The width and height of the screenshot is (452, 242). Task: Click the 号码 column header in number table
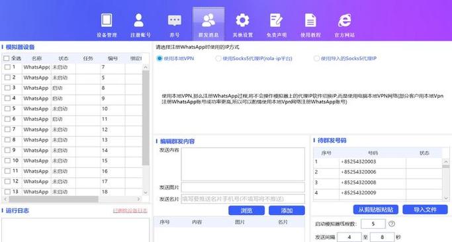pyautogui.click(x=373, y=153)
